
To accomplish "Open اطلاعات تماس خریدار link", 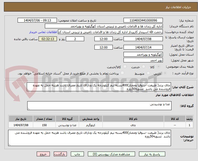I will click(43, 32).
